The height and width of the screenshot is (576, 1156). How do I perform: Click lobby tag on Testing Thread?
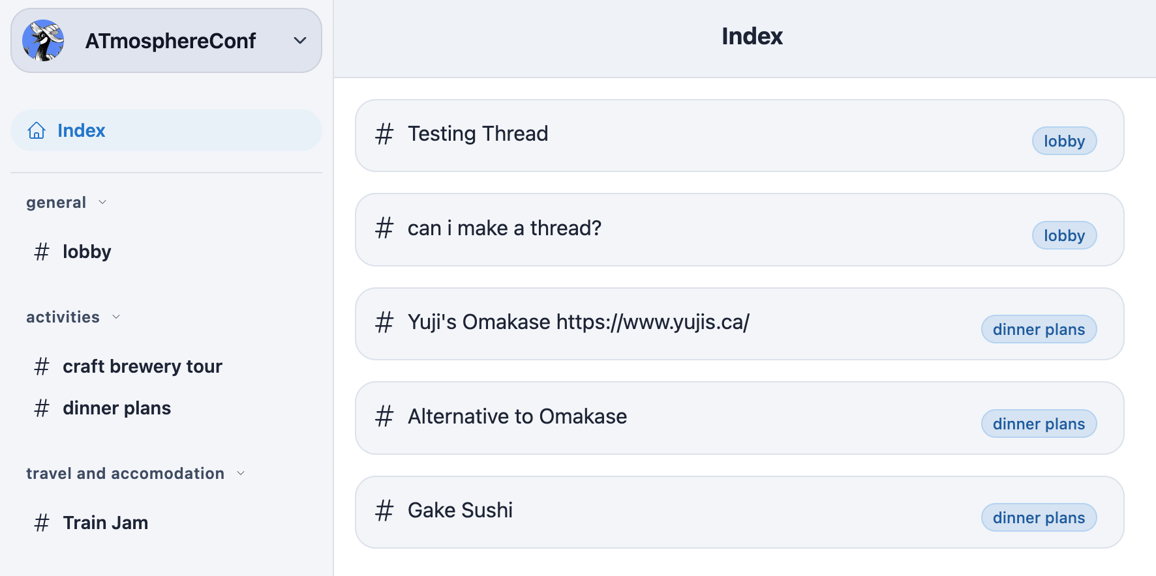pos(1064,141)
